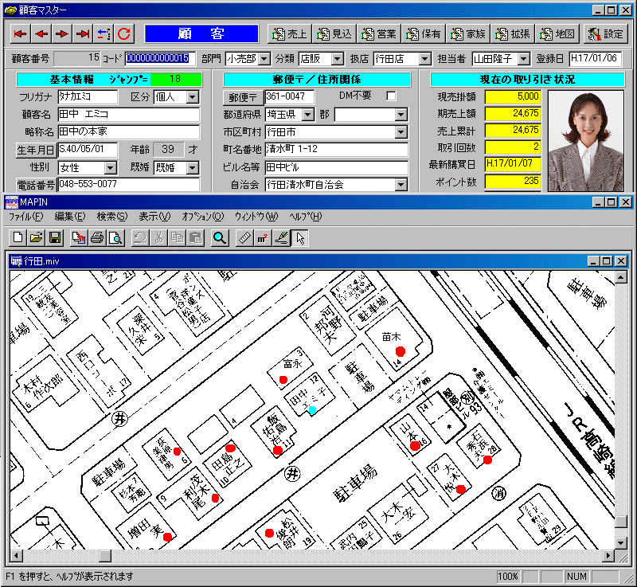This screenshot has height=587, width=637.
Task: Click the green ジャンプ number field
Action: pos(175,80)
